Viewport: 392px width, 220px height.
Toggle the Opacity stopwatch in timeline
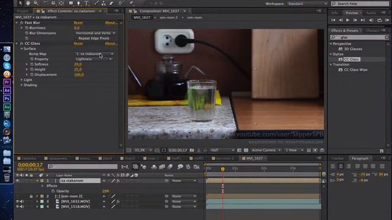pos(53,191)
